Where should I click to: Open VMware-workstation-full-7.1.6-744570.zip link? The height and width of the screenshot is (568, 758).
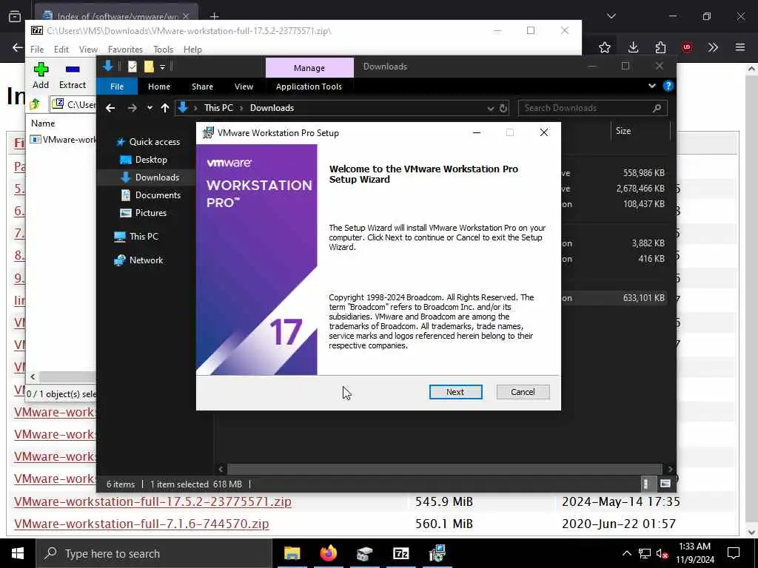click(141, 524)
